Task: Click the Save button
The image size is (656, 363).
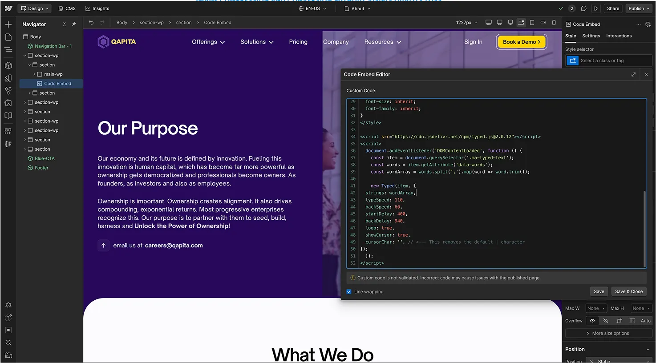Action: click(x=599, y=292)
